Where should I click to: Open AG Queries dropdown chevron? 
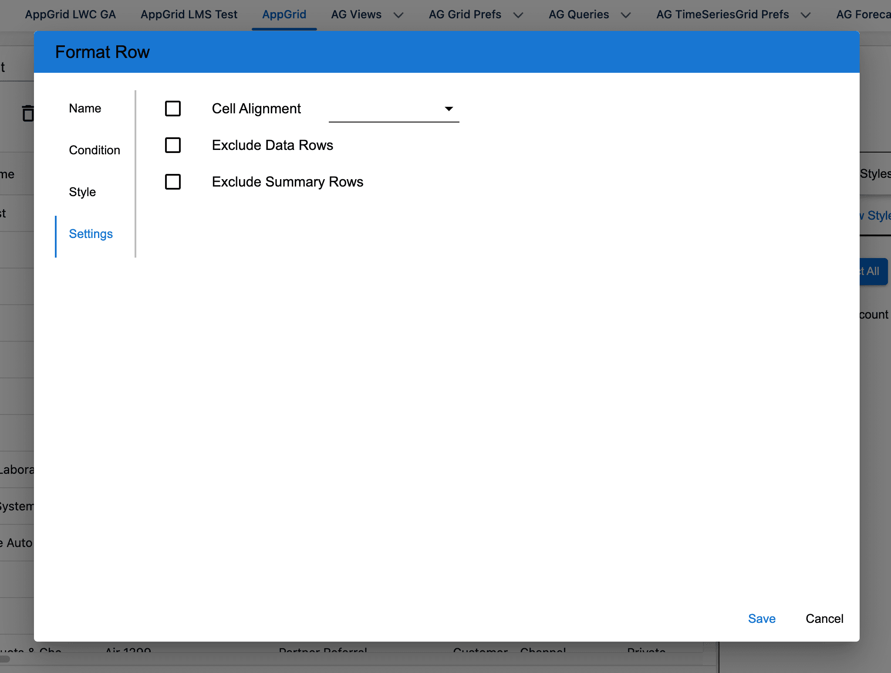pos(626,15)
